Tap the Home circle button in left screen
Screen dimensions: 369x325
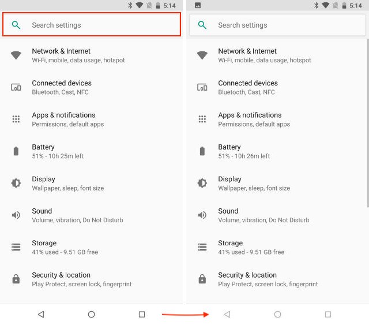click(x=91, y=314)
